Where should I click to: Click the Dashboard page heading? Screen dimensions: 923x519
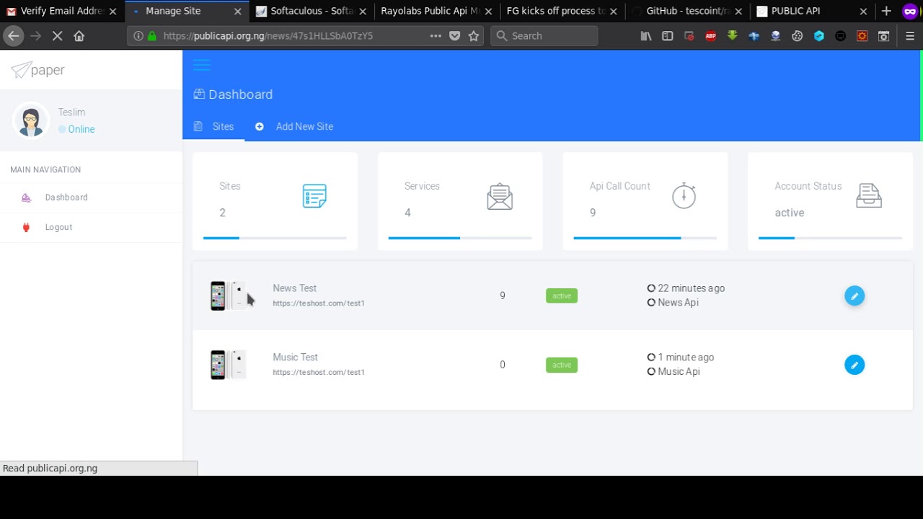pos(240,94)
